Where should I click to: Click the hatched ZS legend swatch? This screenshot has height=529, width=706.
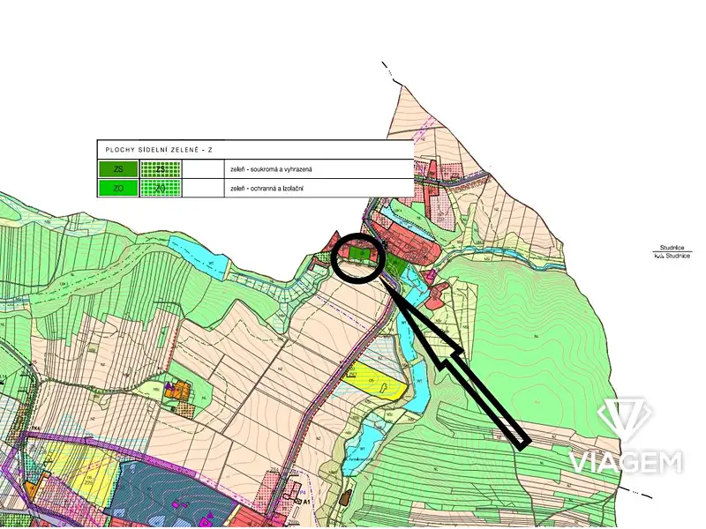[x=161, y=169]
